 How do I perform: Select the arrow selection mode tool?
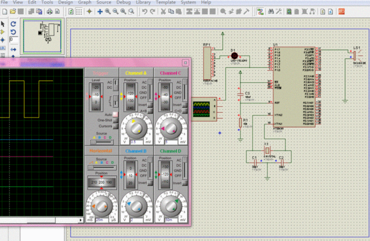point(3,24)
